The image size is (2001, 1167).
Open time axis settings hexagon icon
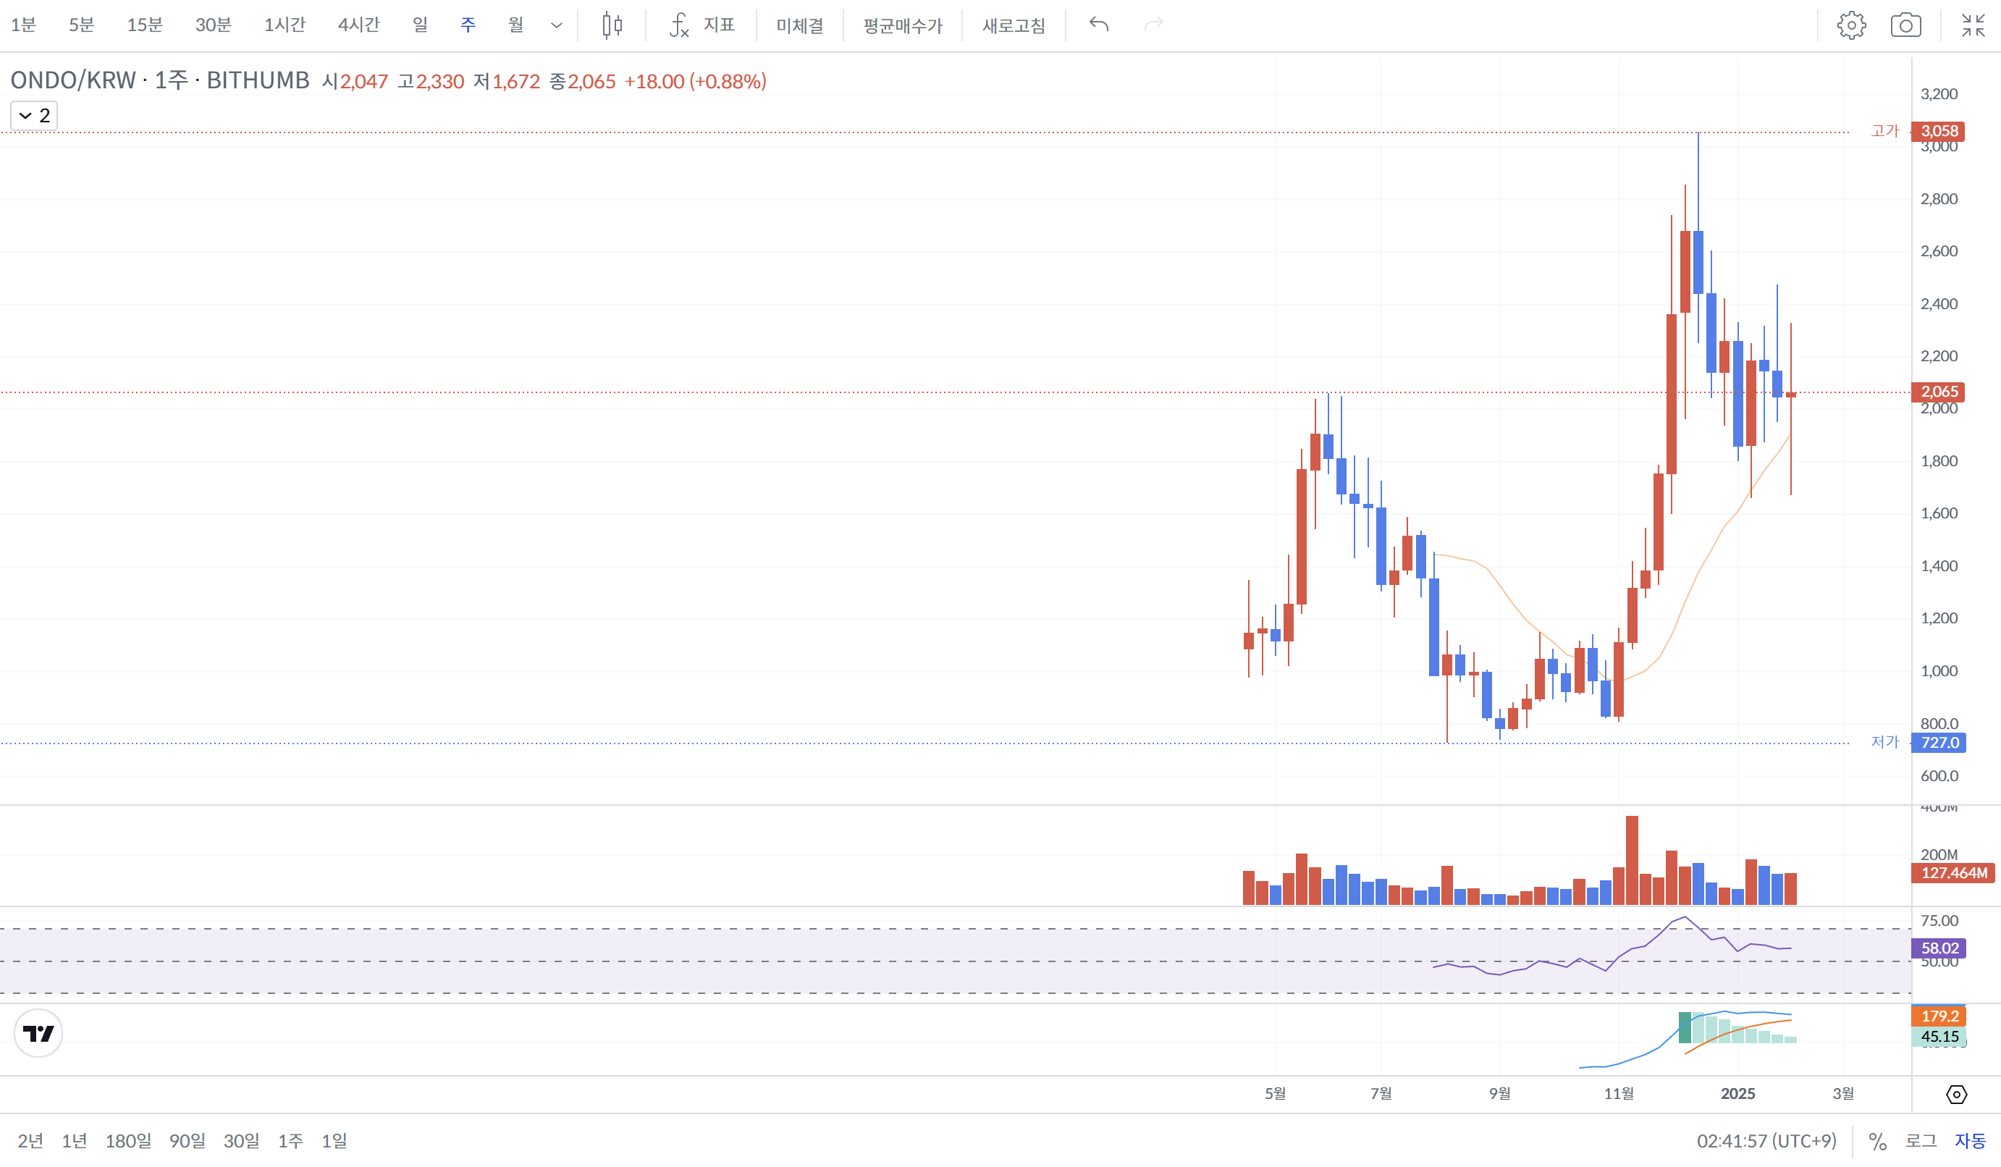1955,1095
